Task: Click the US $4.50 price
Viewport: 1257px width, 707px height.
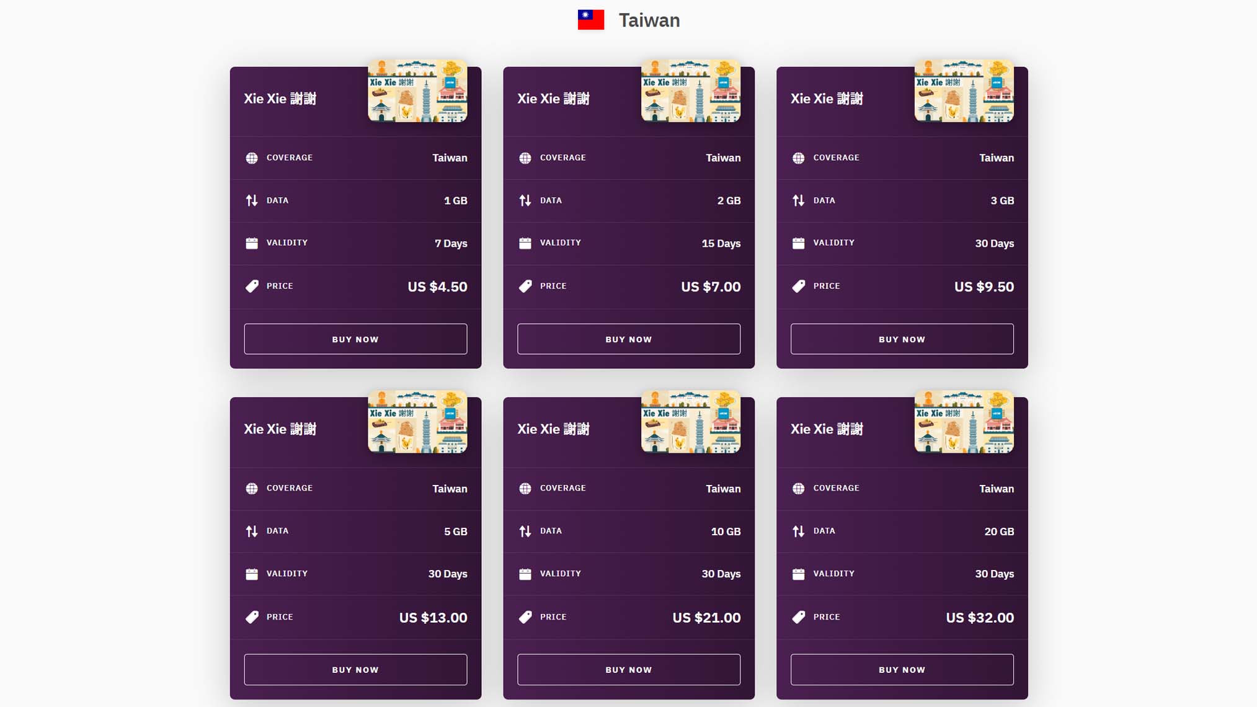Action: tap(437, 287)
